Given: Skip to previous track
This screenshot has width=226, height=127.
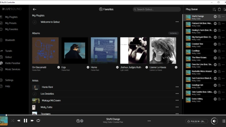Looking at the screenshot, I should tap(19, 121).
